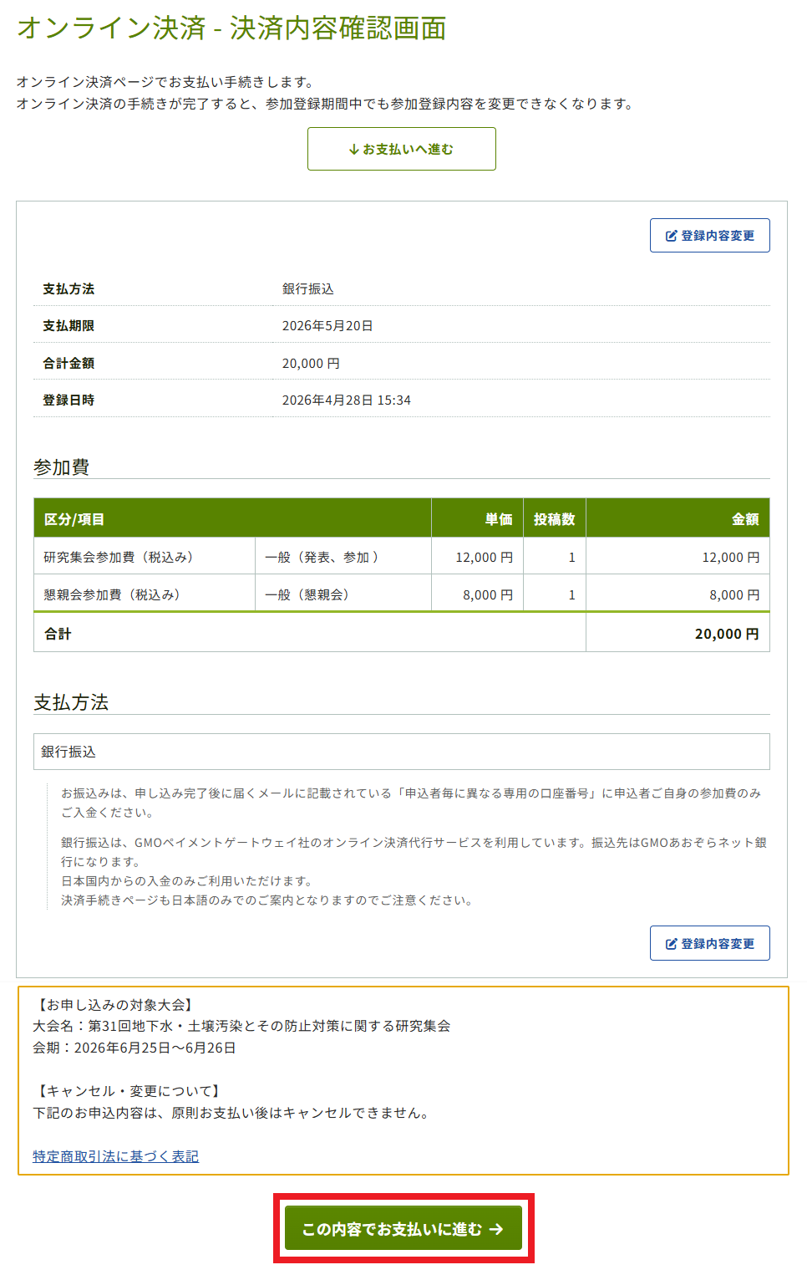Image resolution: width=807 pixels, height=1275 pixels.
Task: Click the down arrow icon in お支払いへ進む
Action: 354,150
